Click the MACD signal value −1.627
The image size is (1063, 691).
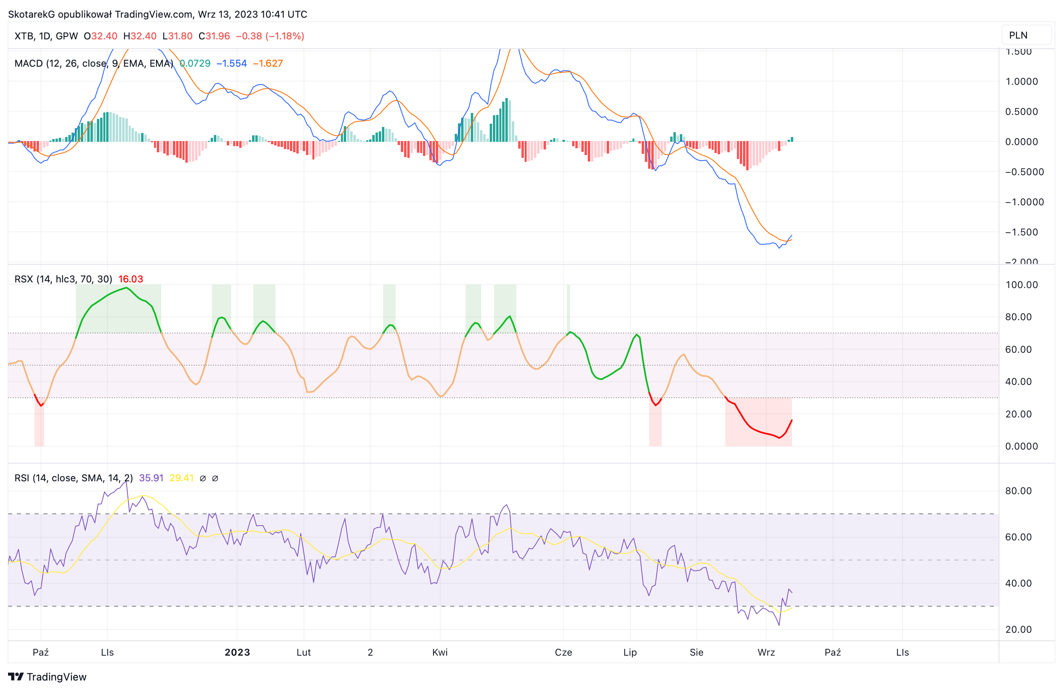267,63
